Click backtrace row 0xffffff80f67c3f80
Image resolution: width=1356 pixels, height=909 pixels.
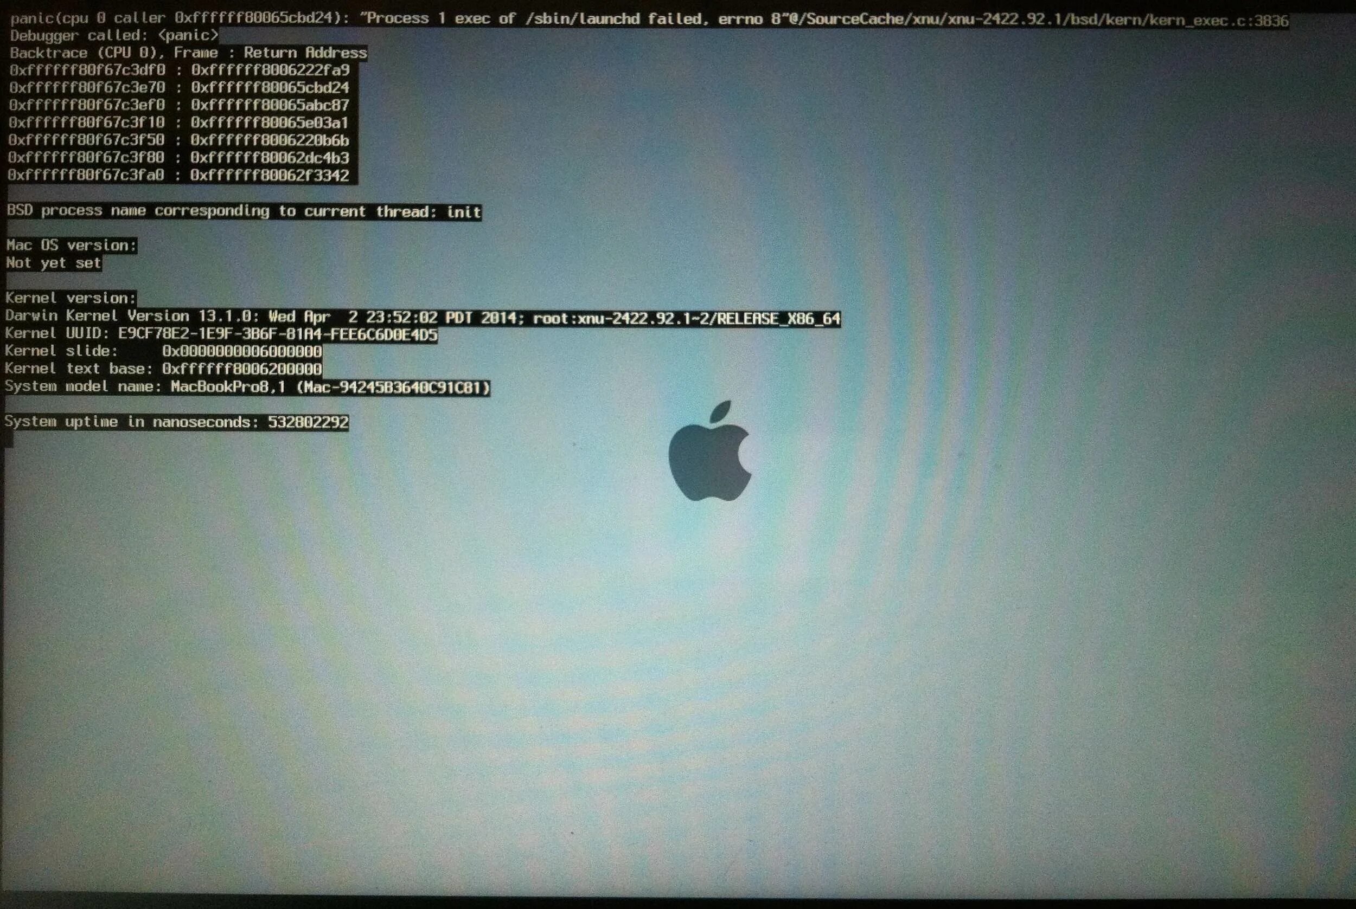178,157
